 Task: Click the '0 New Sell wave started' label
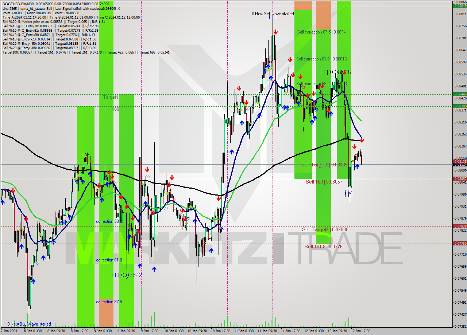click(273, 14)
